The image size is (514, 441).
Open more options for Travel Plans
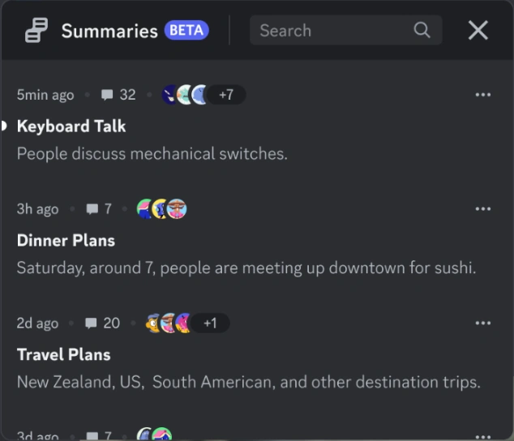[483, 323]
